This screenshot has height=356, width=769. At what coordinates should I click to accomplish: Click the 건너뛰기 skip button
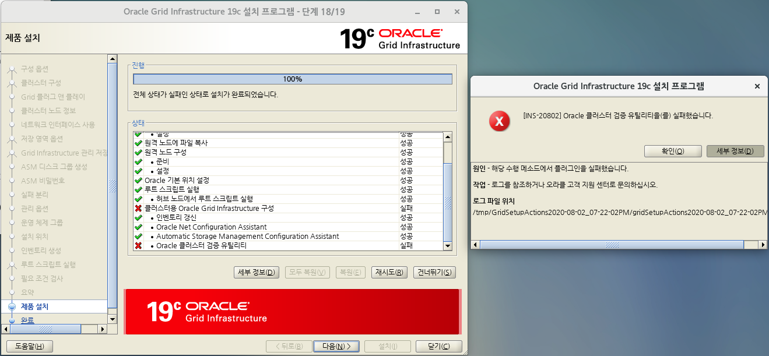(x=434, y=273)
